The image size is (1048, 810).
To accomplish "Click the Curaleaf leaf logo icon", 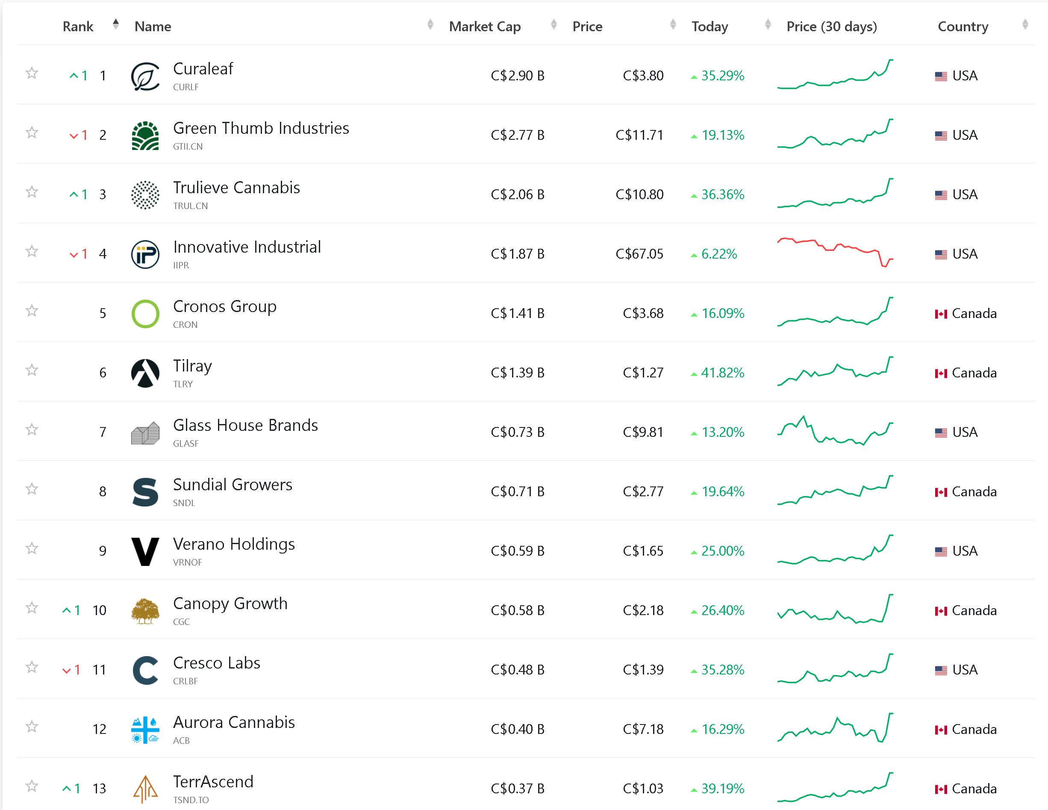I will tap(145, 76).
